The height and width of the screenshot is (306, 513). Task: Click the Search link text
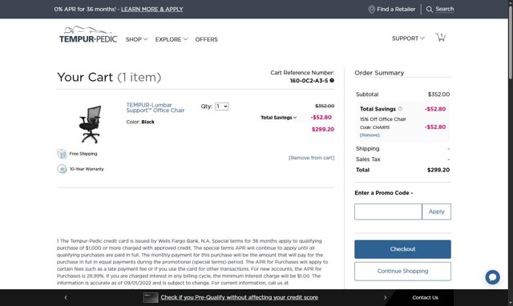pyautogui.click(x=444, y=9)
